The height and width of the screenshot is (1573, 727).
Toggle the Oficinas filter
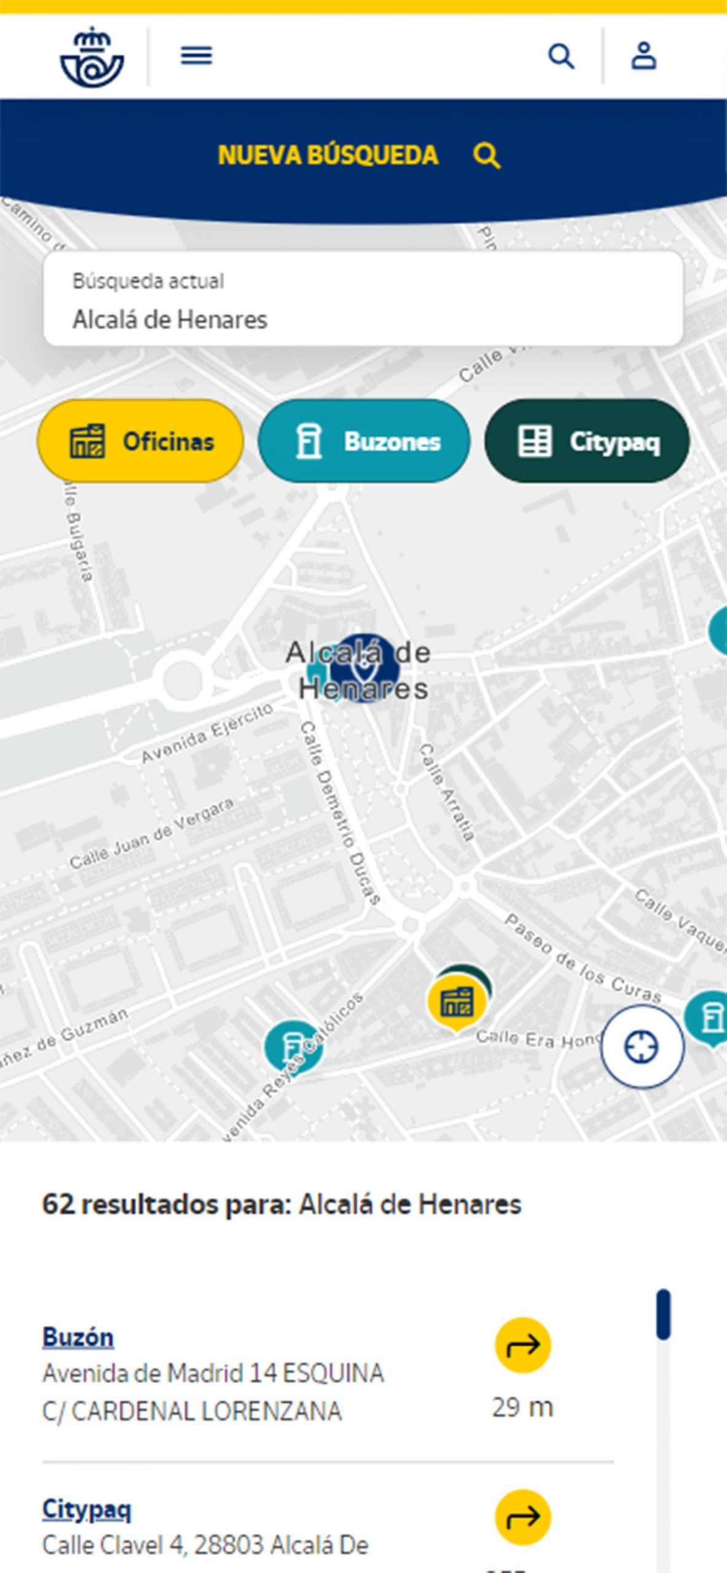141,441
